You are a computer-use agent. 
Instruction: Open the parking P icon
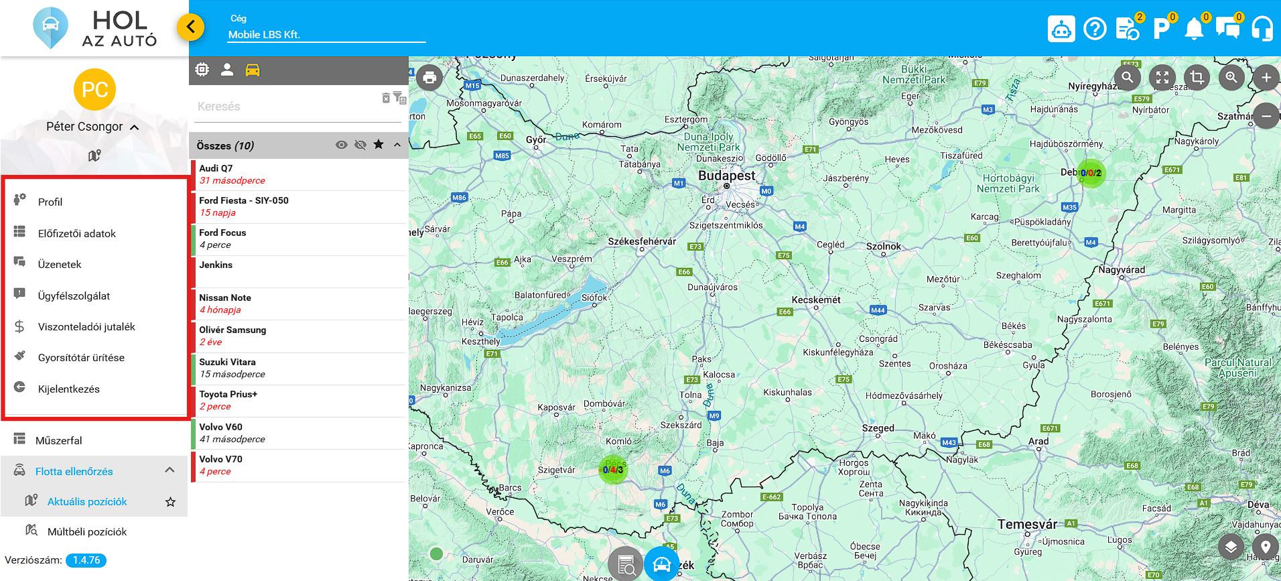1161,29
